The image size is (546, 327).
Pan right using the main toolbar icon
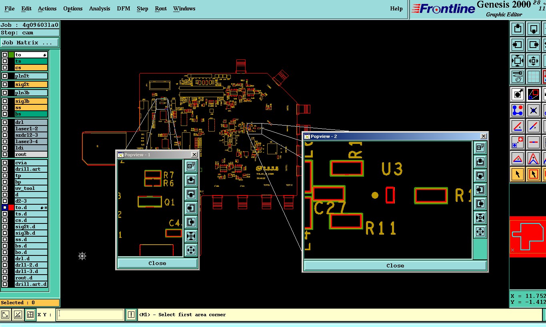point(534,45)
